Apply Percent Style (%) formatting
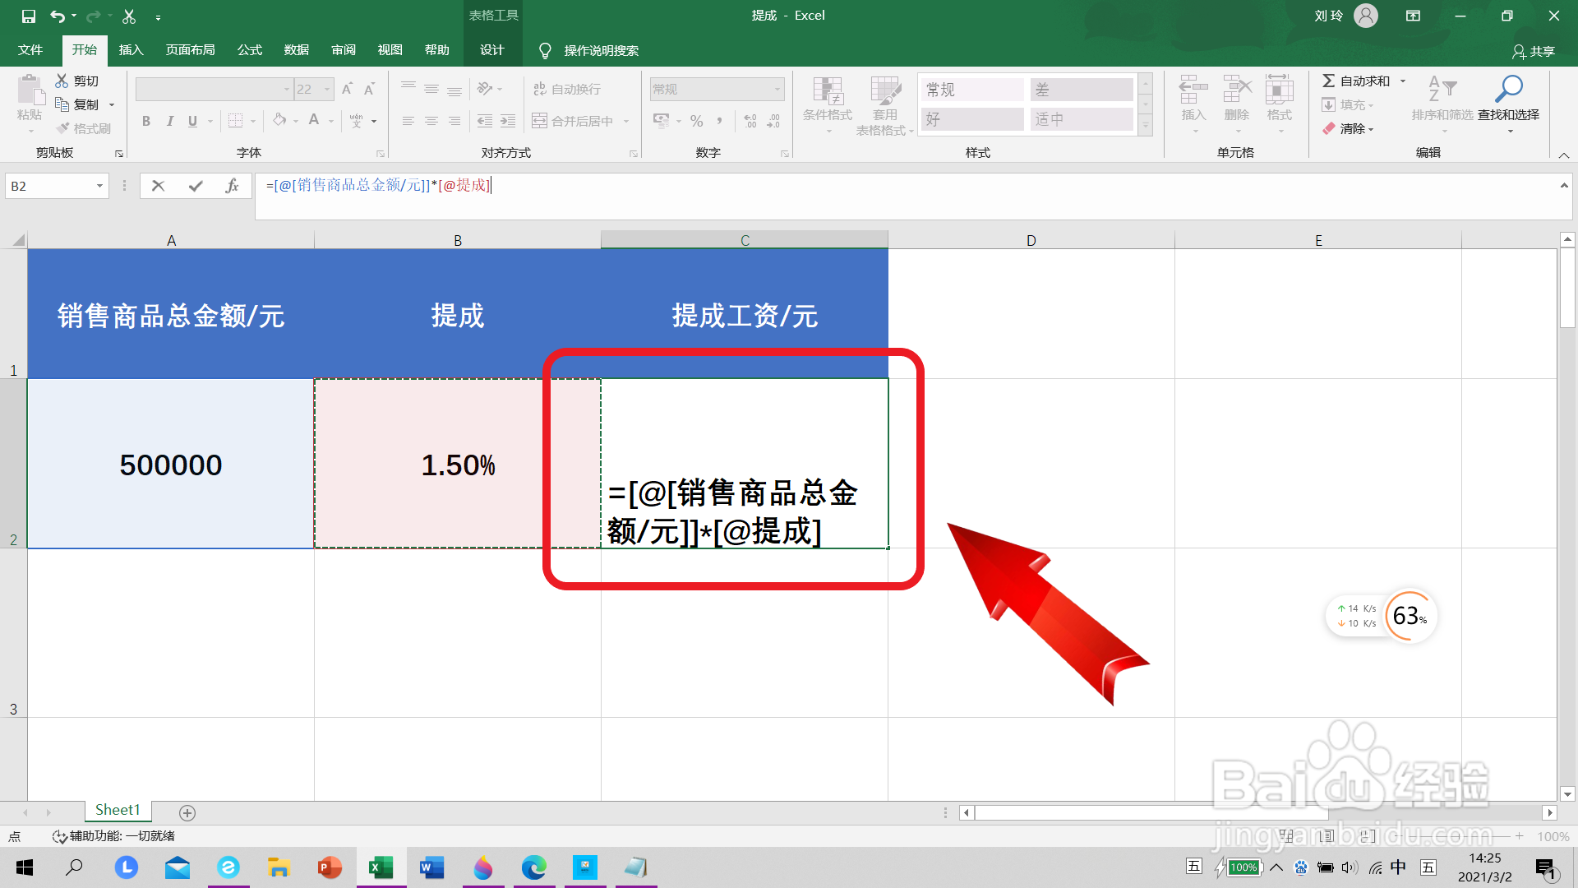1578x888 pixels. pyautogui.click(x=696, y=121)
